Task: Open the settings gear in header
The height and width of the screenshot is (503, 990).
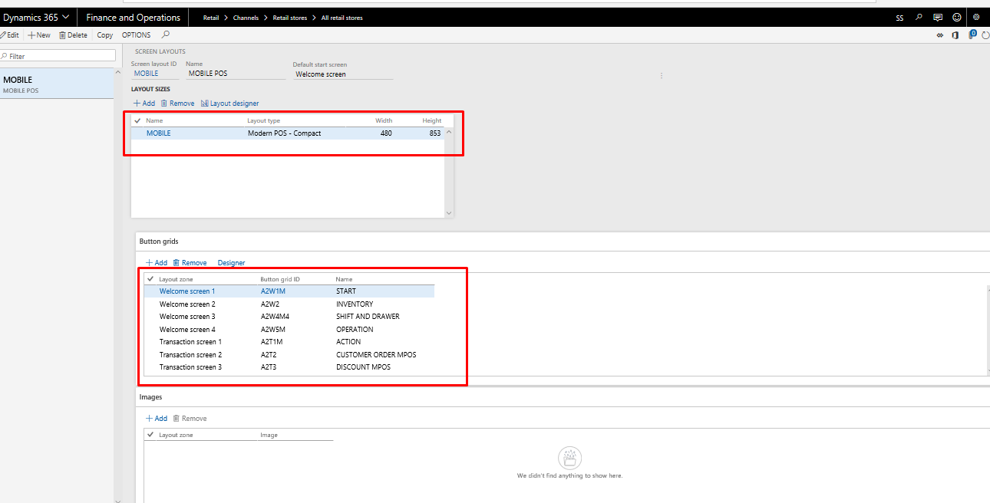Action: [976, 17]
